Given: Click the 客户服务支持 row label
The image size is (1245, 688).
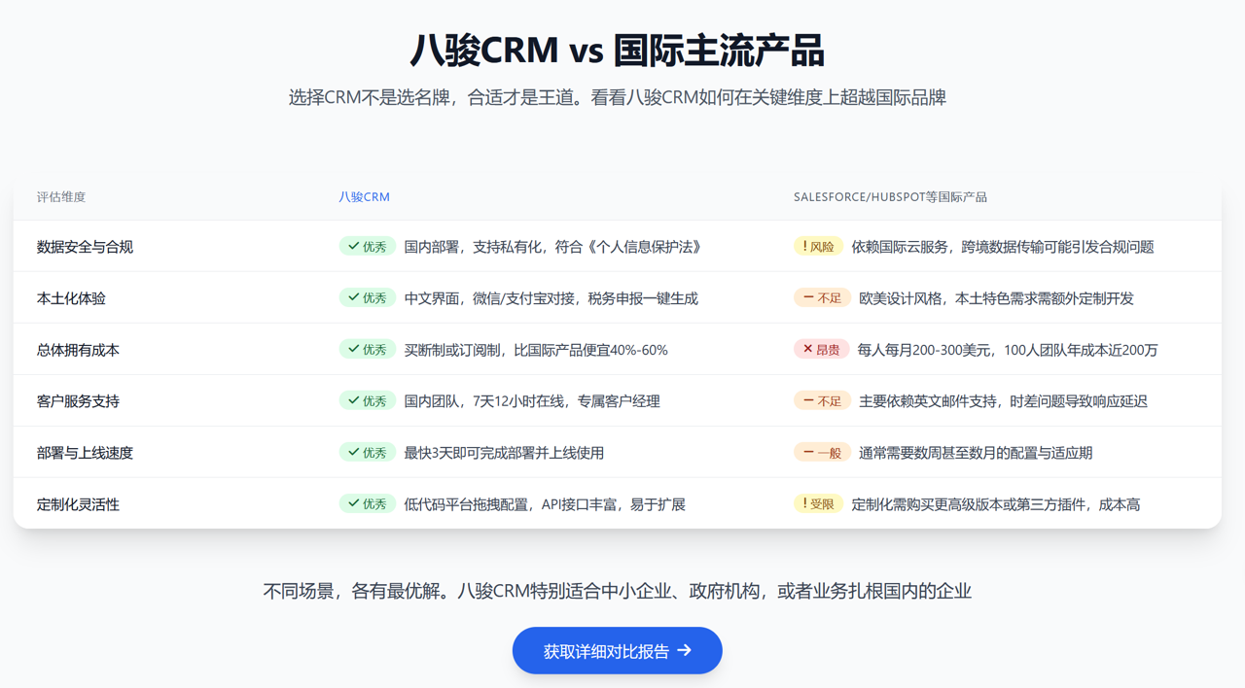Looking at the screenshot, I should coord(78,401).
